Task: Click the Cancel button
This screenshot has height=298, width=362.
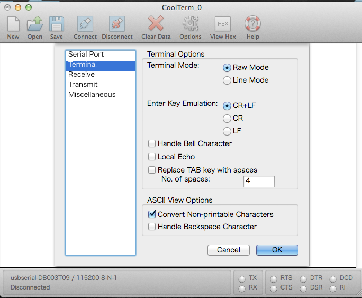Action: tap(229, 250)
